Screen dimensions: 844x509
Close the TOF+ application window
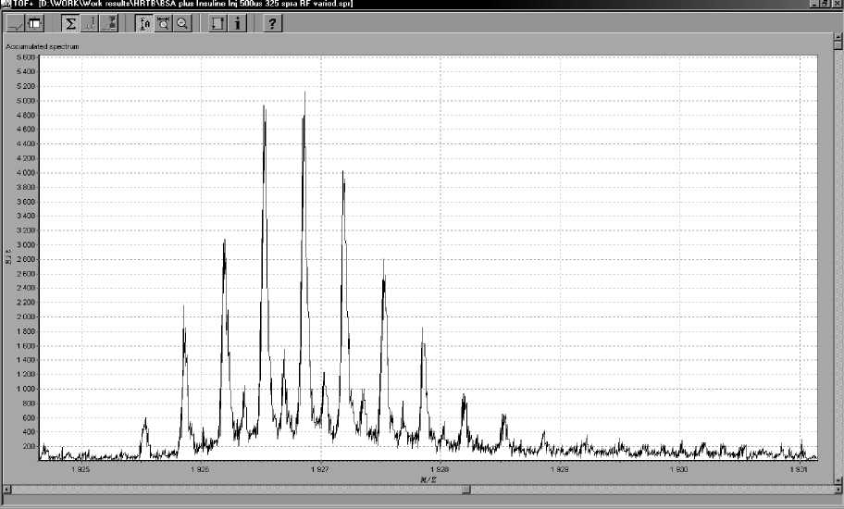pos(837,5)
